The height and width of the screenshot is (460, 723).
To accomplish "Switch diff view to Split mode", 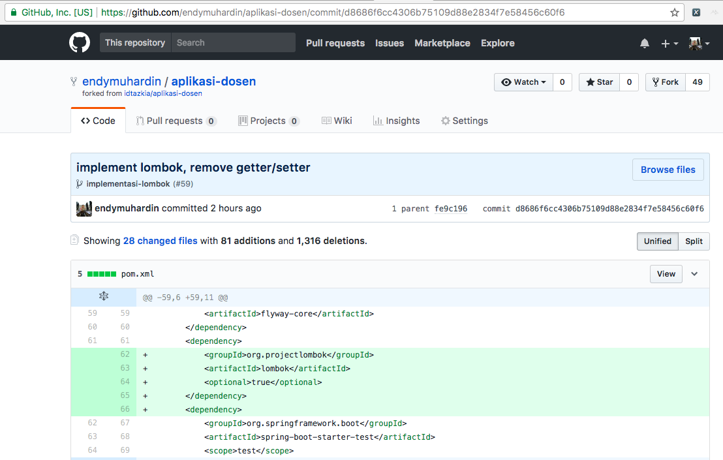I will pos(694,241).
